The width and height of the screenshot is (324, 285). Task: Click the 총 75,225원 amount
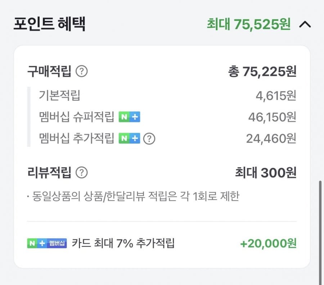coord(262,72)
